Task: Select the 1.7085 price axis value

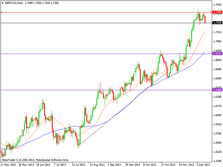Action: [217, 41]
